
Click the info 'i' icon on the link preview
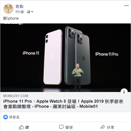click(124, 92)
